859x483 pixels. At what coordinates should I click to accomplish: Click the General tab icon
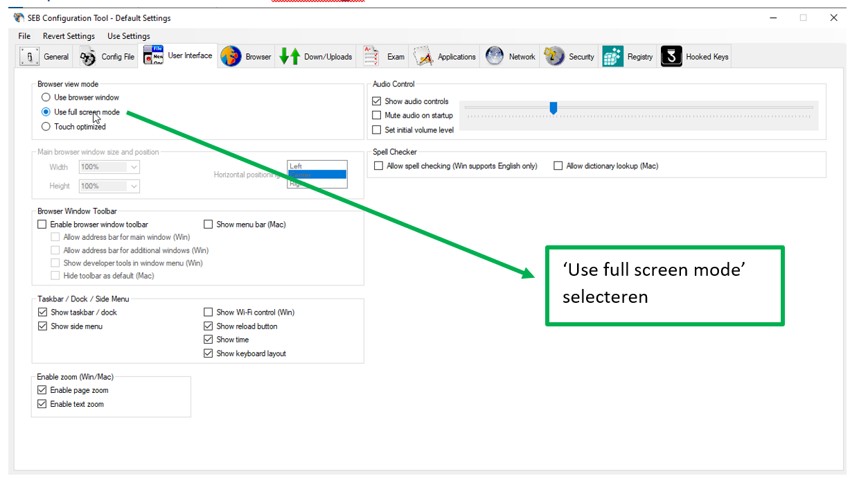coord(30,57)
